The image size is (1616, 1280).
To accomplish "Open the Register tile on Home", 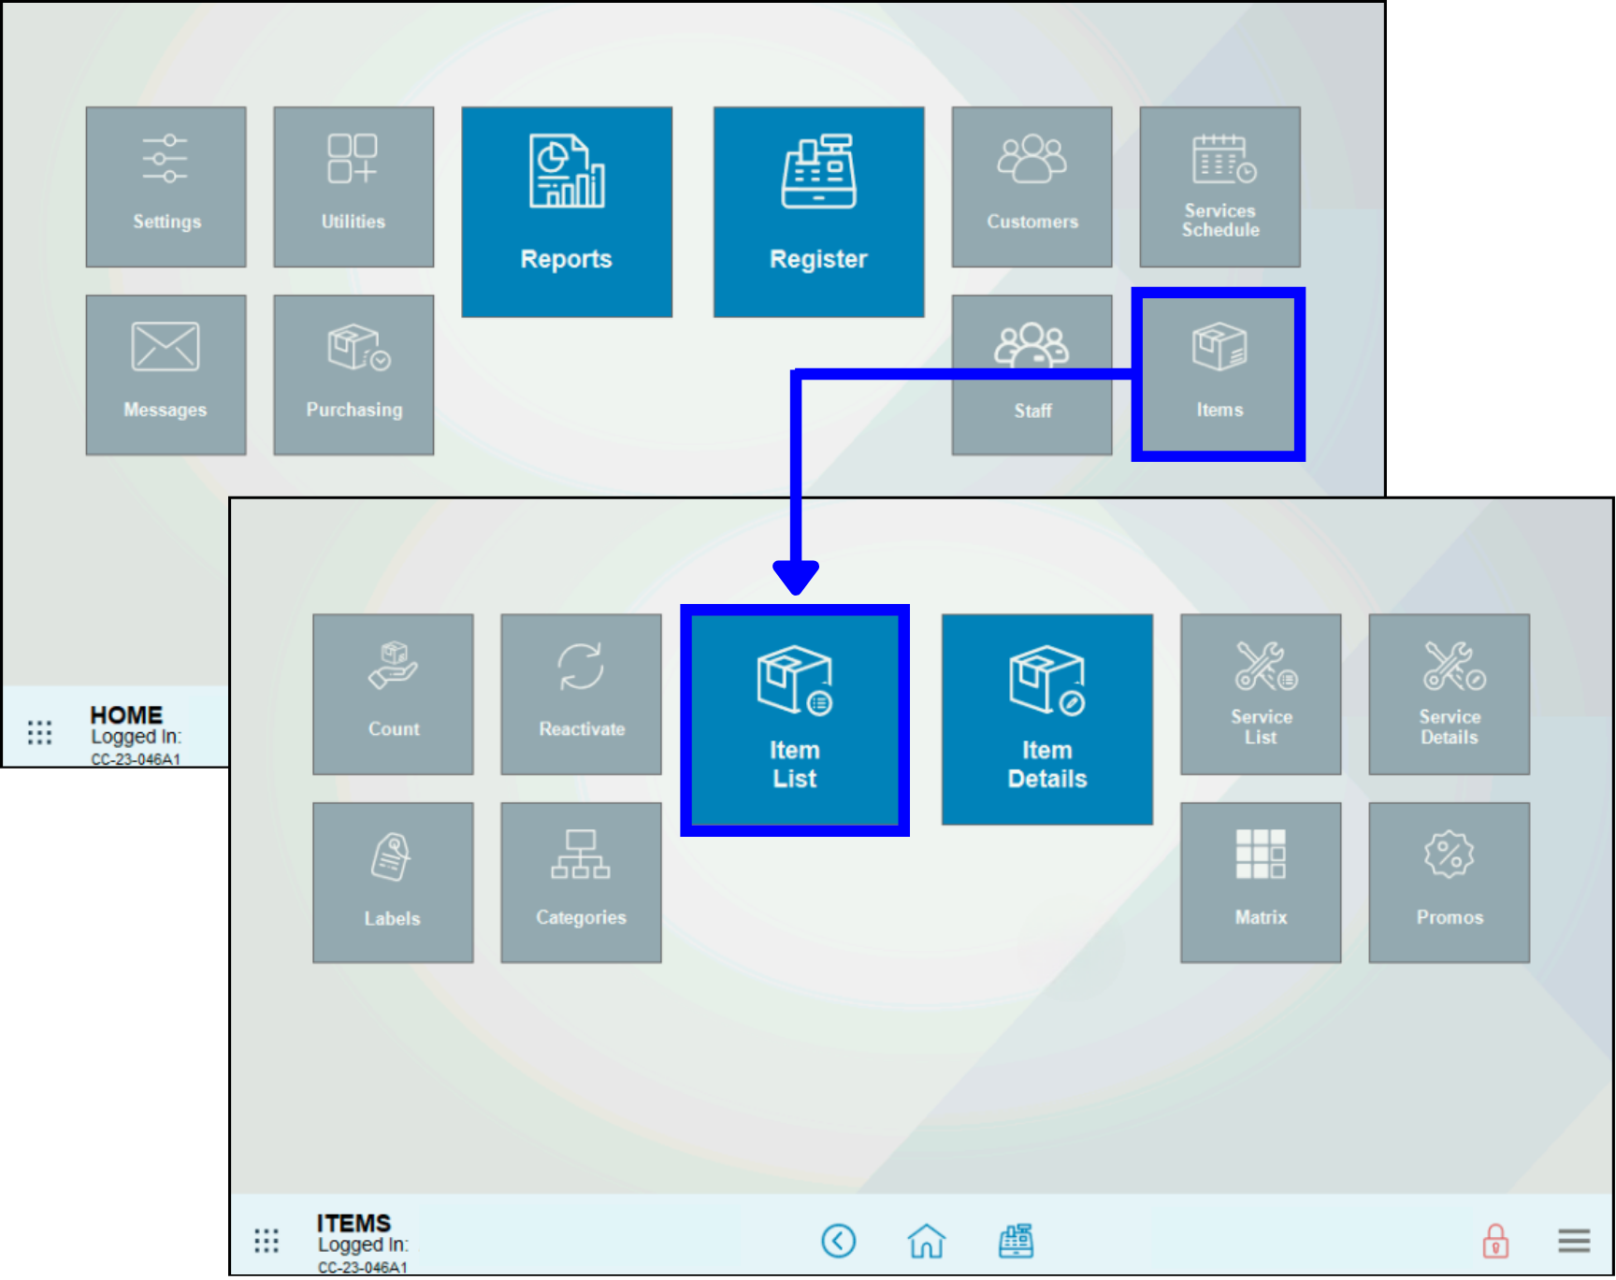I will pyautogui.click(x=818, y=211).
